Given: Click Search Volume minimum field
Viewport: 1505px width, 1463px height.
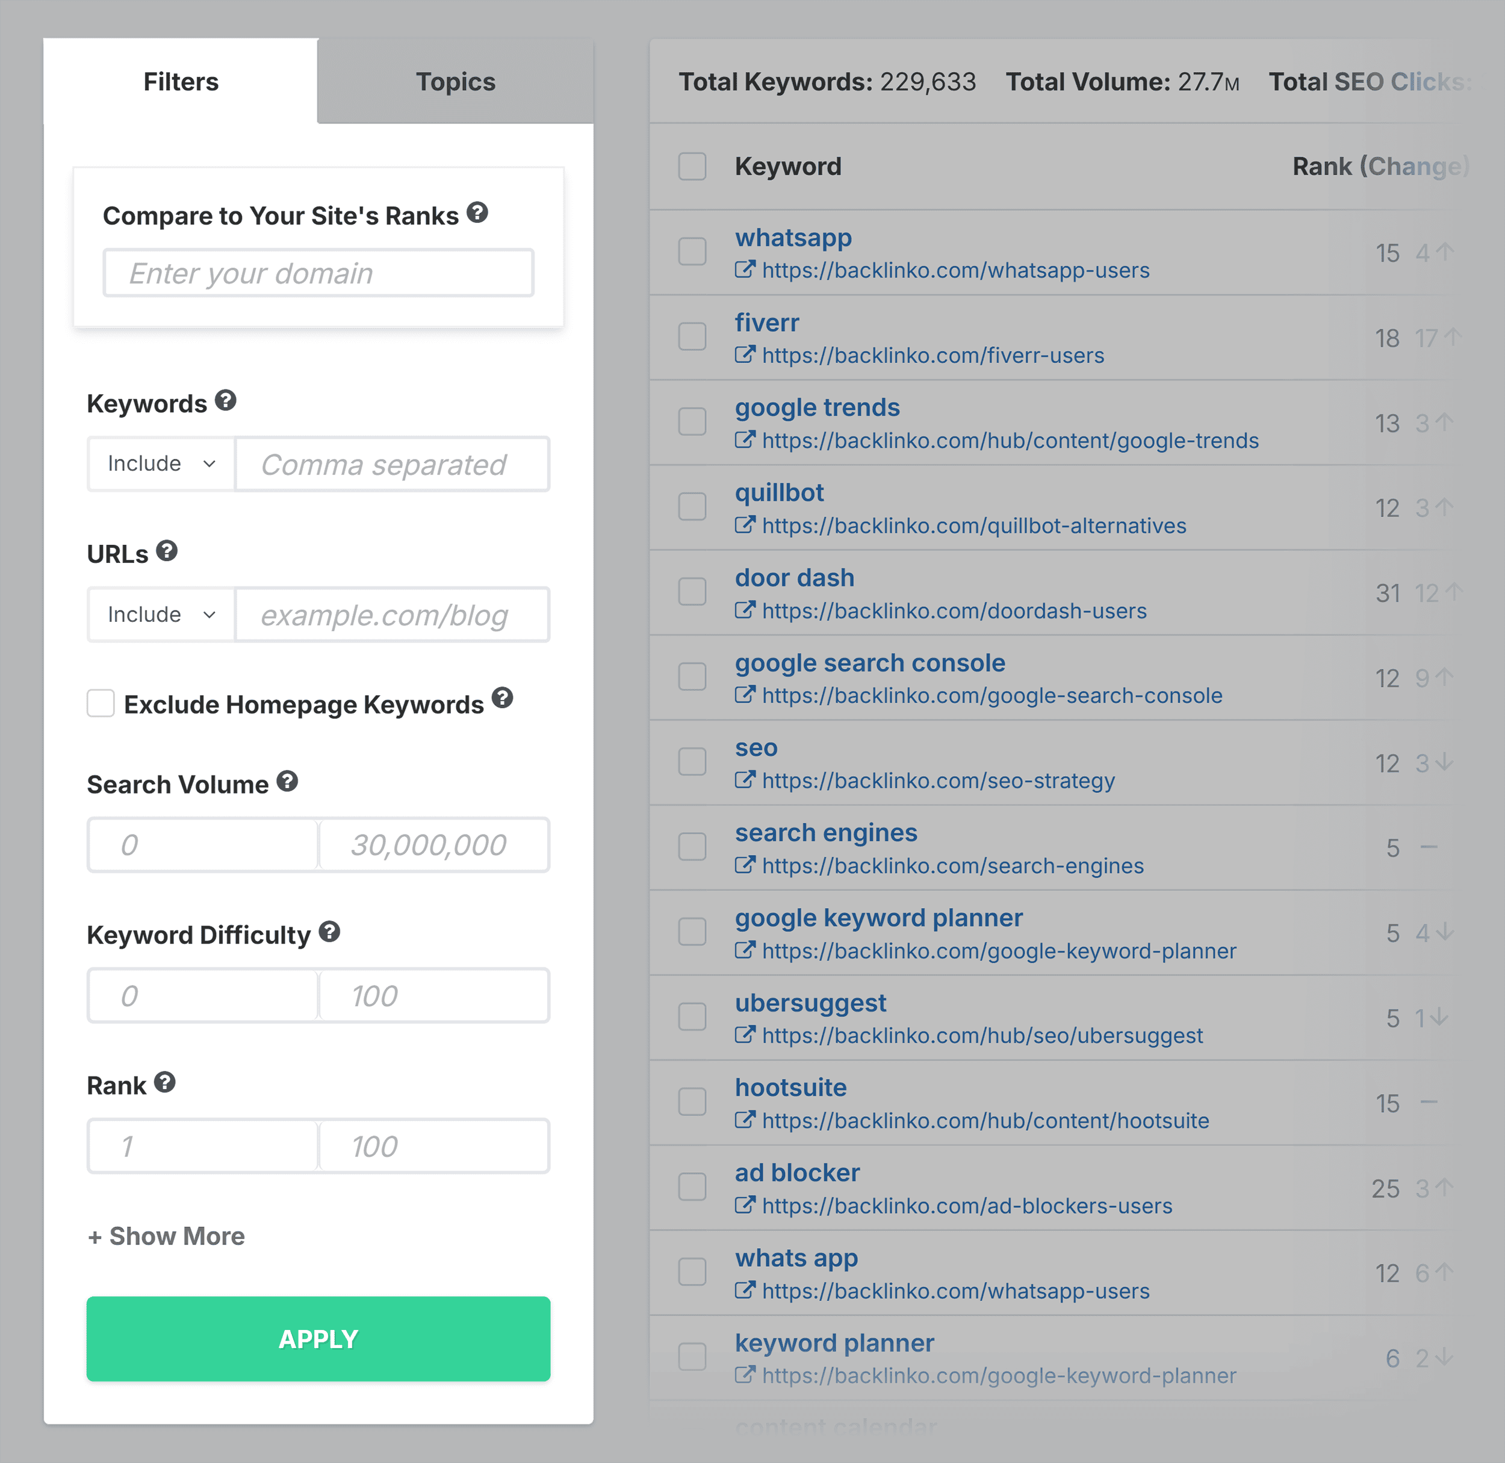Looking at the screenshot, I should pyautogui.click(x=203, y=845).
